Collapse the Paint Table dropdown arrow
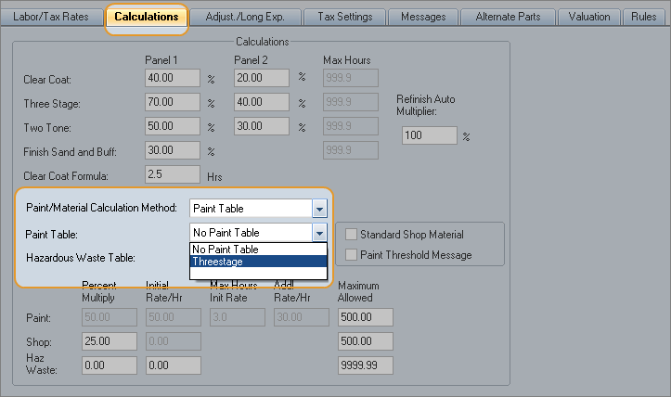671x397 pixels. click(319, 233)
